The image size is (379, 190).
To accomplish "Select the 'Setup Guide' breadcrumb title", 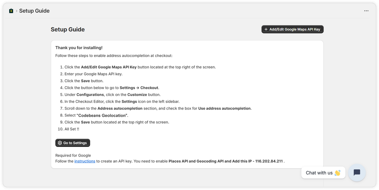I will click(34, 11).
